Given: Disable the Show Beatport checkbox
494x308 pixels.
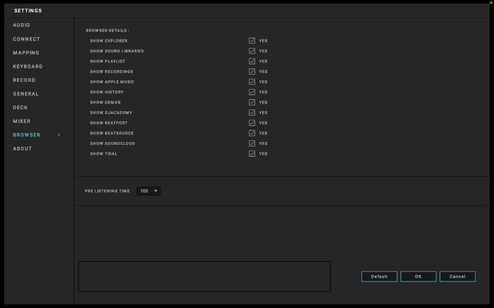Looking at the screenshot, I should [252, 123].
